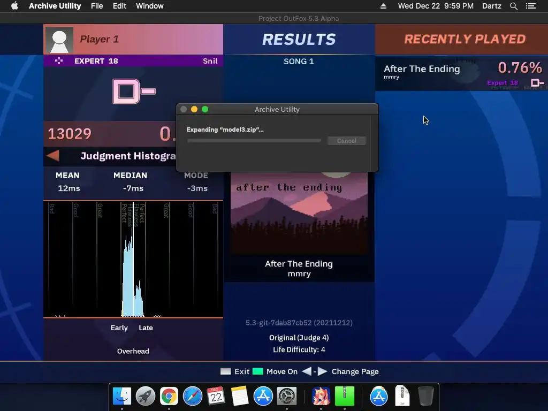548x411 pixels.
Task: Click the MEDIAN -7ms value
Action: 133,188
